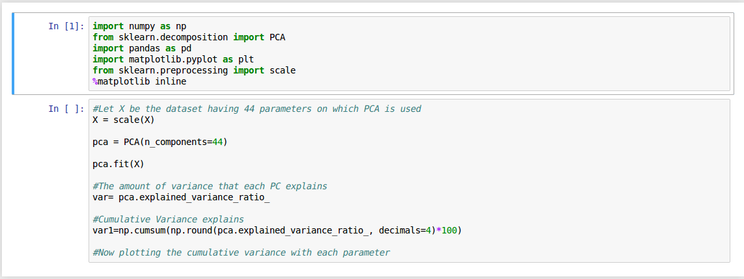Click the '#Cumulative Variance explains' comment
The height and width of the screenshot is (279, 744).
(x=168, y=219)
